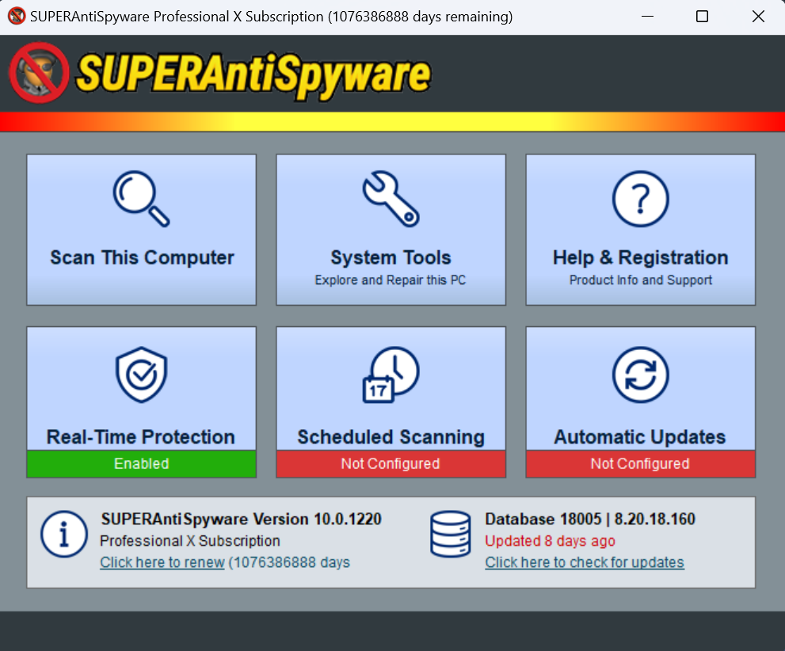
Task: Toggle Real-Time Protection's green Enabled bar
Action: (x=141, y=464)
